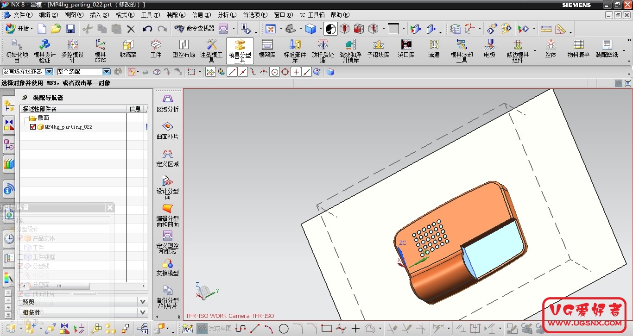This screenshot has height=336, width=633.
Task: Close the parting navigator (分型导航器) panel
Action: [x=110, y=207]
